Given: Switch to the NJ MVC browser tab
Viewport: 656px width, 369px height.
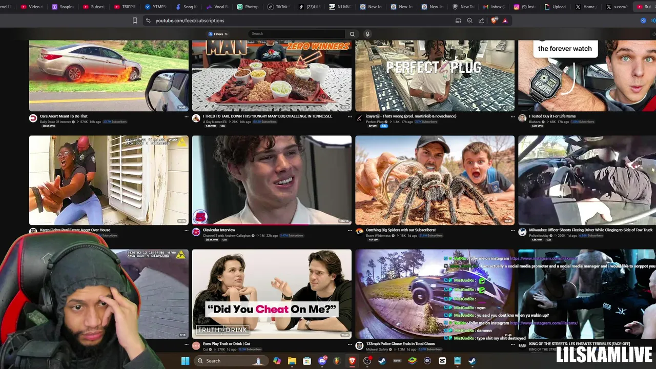Looking at the screenshot, I should click(x=340, y=7).
